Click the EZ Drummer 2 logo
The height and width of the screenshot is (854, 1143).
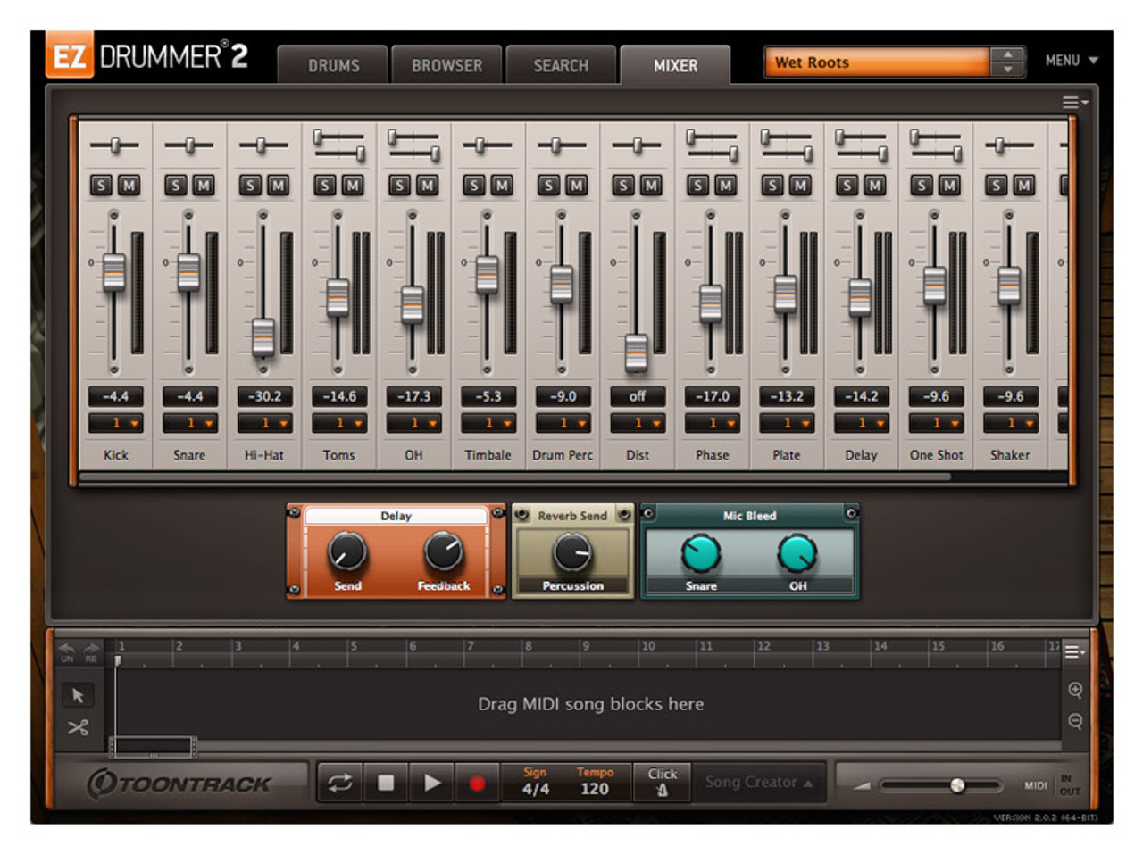[147, 57]
